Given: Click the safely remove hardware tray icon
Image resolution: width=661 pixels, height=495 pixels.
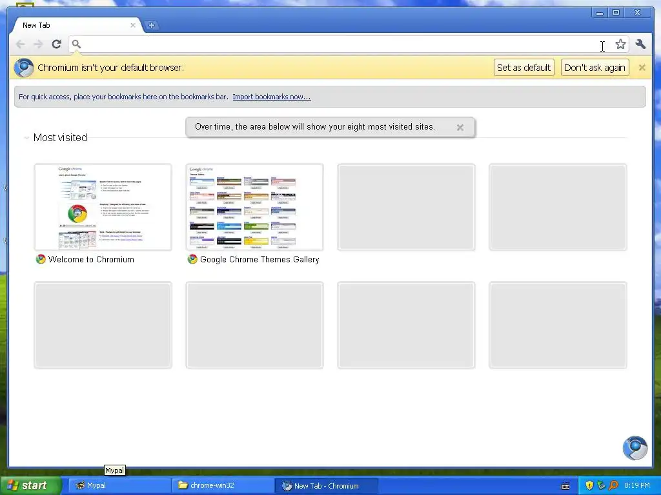Looking at the screenshot, I should [x=601, y=485].
